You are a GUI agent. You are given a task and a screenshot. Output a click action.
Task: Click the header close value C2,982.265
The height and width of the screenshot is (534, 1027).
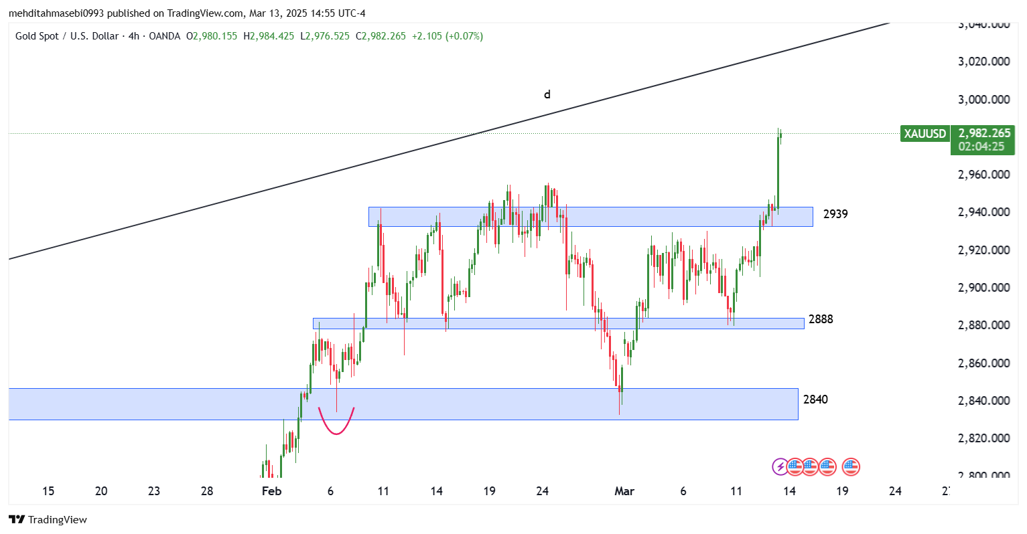381,36
